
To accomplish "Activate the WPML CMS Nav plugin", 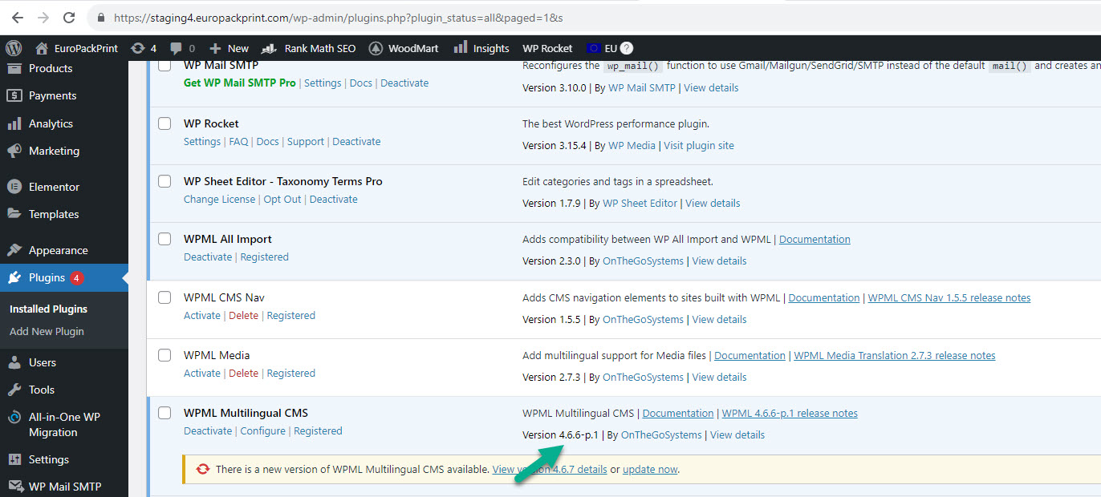I will pyautogui.click(x=202, y=315).
